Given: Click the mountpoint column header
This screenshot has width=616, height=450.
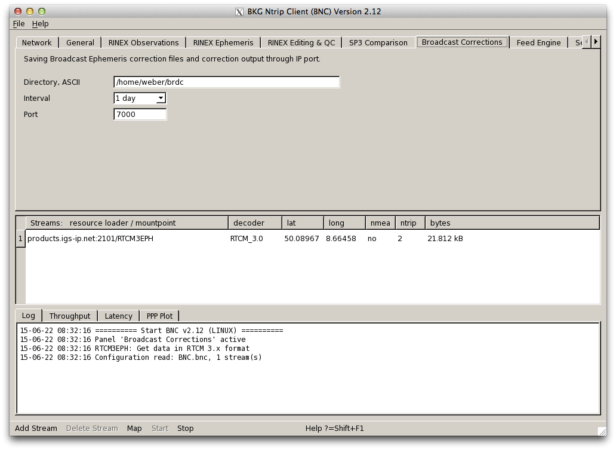Looking at the screenshot, I should pyautogui.click(x=127, y=223).
